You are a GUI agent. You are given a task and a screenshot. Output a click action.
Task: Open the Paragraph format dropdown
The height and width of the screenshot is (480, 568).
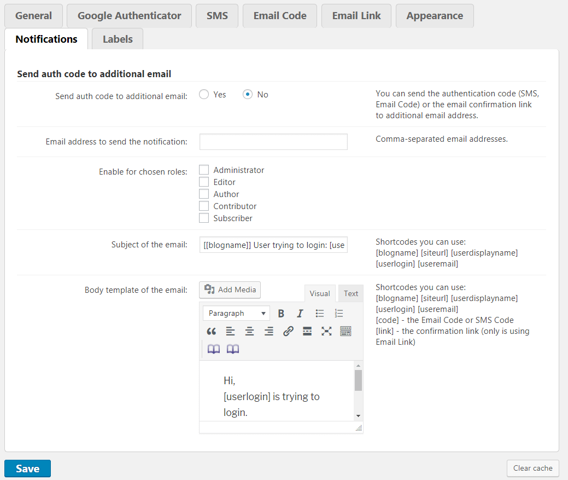coord(236,314)
